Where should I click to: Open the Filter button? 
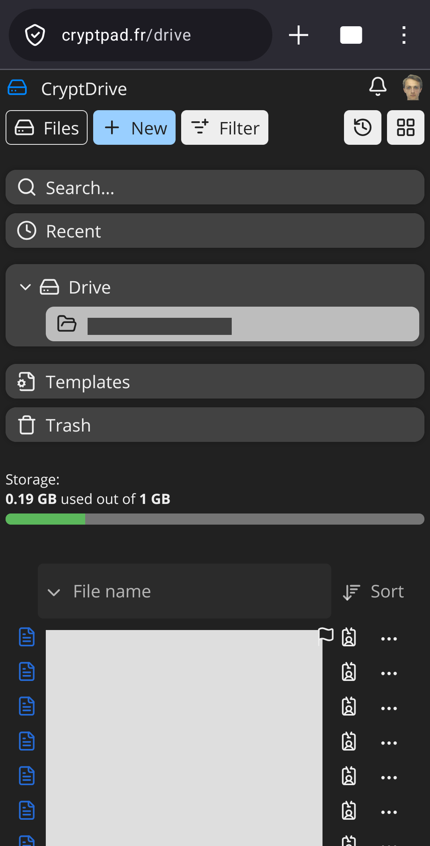point(225,128)
